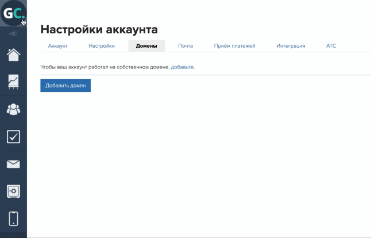This screenshot has width=371, height=238.
Task: Toggle the speaker sound icon
Action: (x=13, y=33)
